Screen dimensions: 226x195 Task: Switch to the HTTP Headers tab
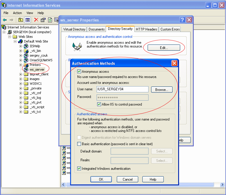146,29
